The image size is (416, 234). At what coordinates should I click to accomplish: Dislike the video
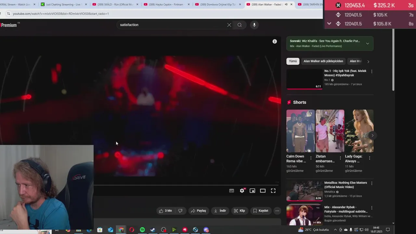pyautogui.click(x=180, y=211)
